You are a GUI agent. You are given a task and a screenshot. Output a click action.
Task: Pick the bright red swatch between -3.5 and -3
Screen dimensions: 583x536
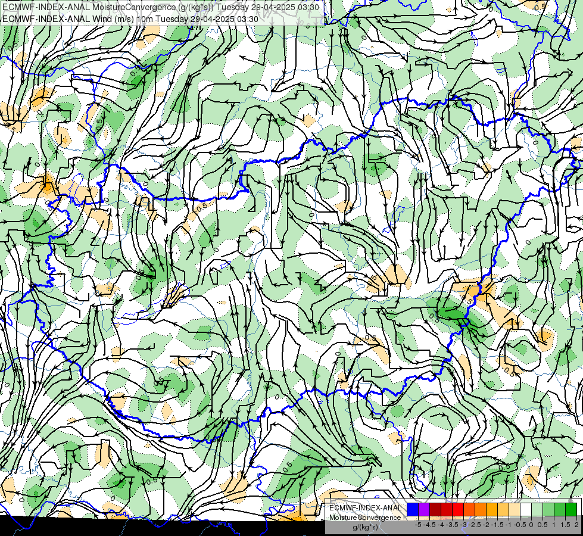click(x=458, y=509)
